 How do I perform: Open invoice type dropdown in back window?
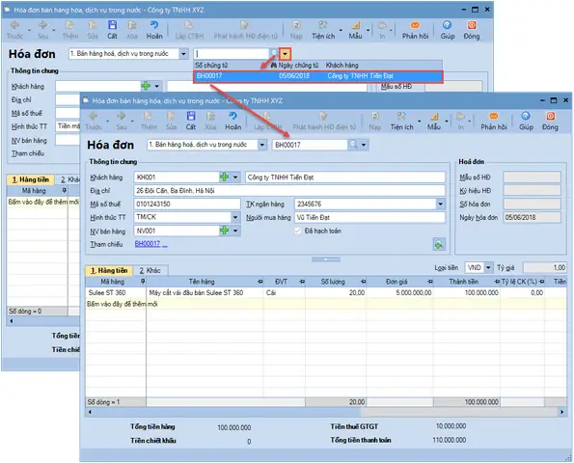(183, 54)
